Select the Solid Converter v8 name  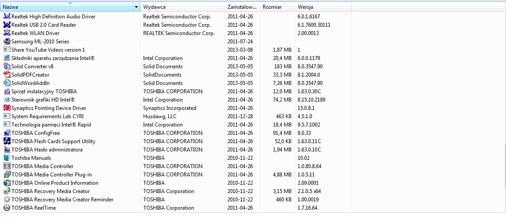click(33, 67)
